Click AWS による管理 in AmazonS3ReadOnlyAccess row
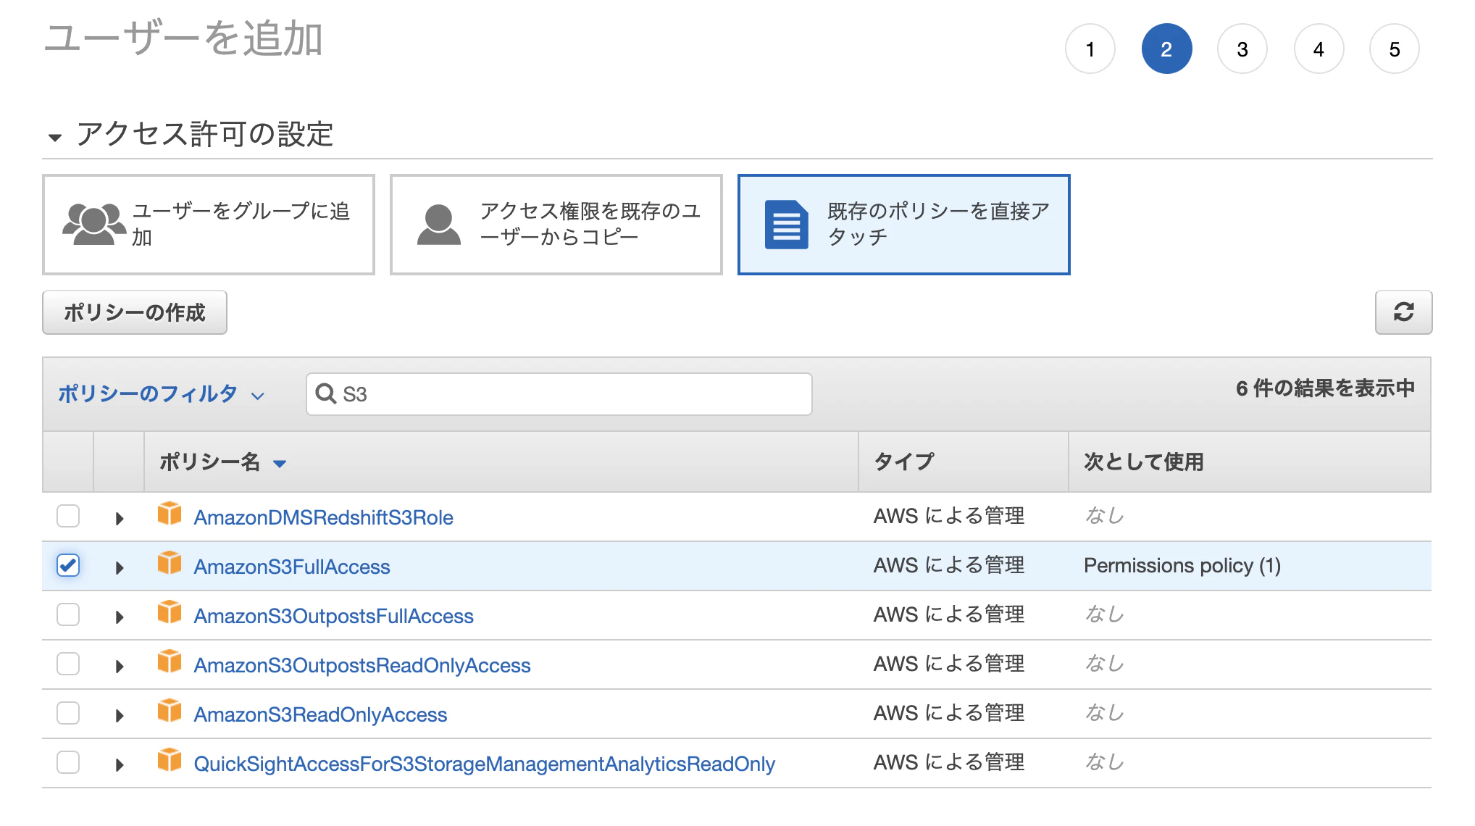 coord(949,713)
